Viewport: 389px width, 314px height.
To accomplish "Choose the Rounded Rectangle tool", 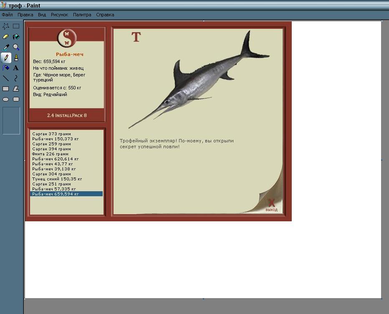I will point(16,99).
